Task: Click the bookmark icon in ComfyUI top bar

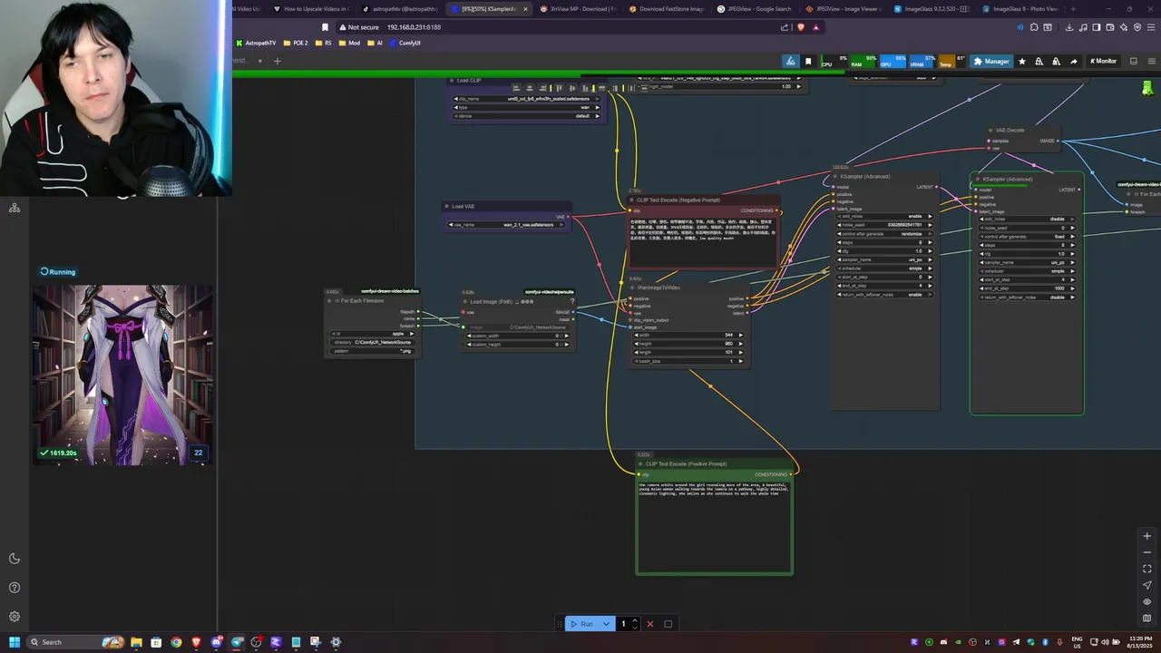Action: coord(808,62)
